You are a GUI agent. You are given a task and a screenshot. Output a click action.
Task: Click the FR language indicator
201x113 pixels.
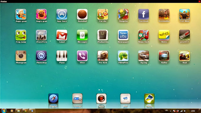(x=166, y=110)
